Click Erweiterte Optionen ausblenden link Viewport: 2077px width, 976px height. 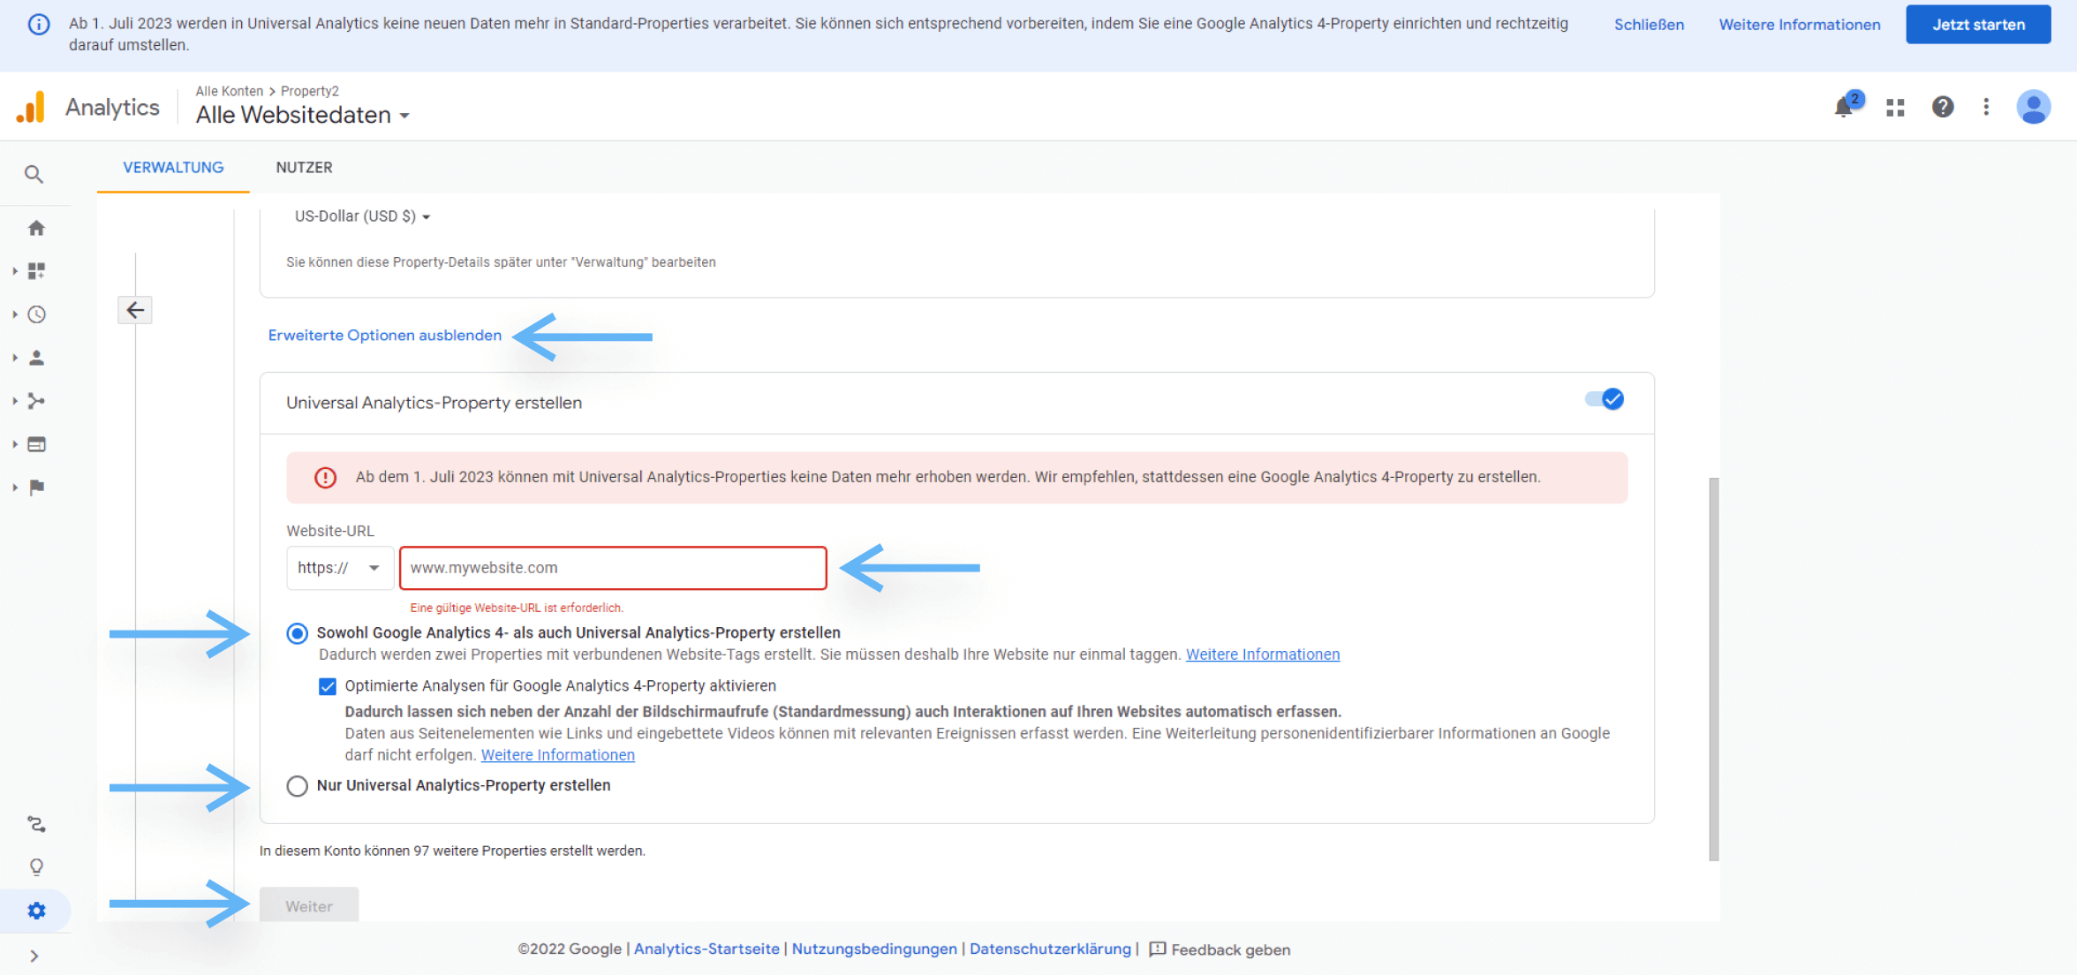tap(385, 336)
